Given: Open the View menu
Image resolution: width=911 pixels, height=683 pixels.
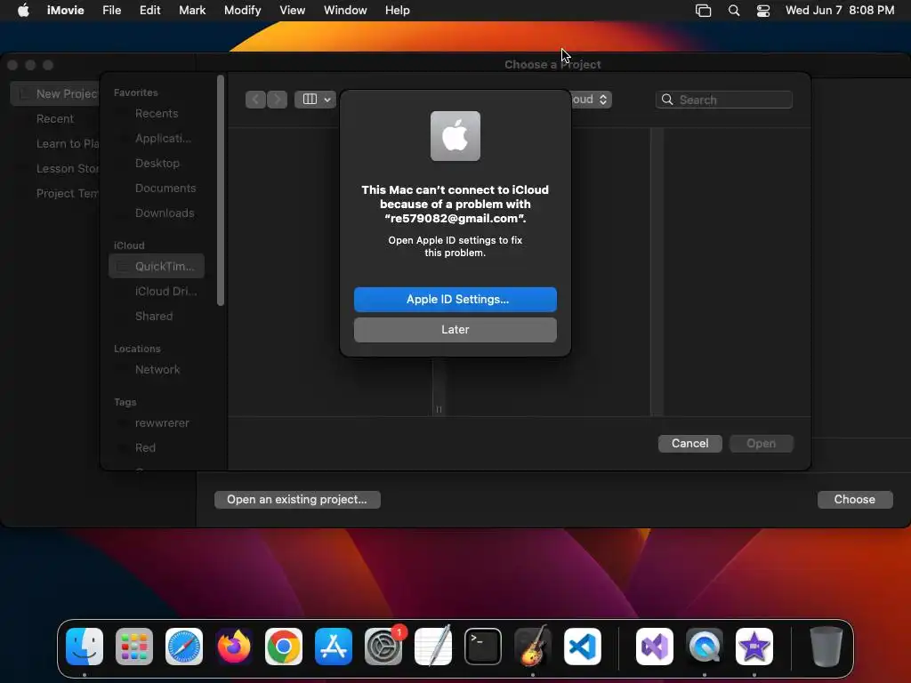Looking at the screenshot, I should 292,11.
